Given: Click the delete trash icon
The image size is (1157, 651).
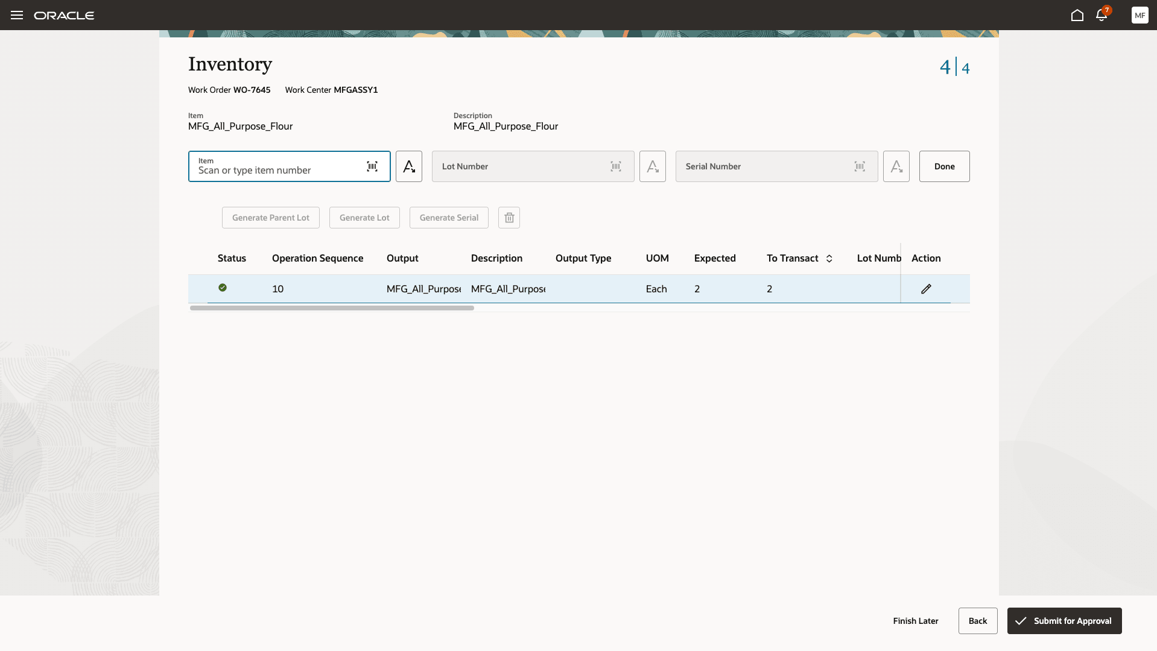Looking at the screenshot, I should tap(509, 218).
